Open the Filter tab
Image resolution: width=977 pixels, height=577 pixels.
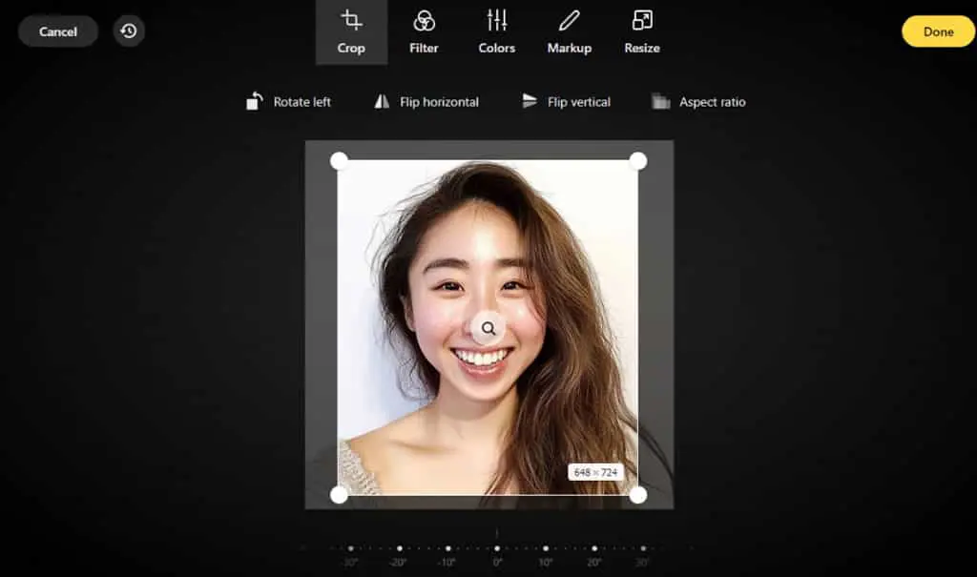(424, 31)
